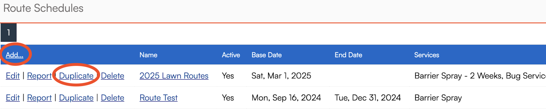Click the Active column header
546x110 pixels.
231,55
